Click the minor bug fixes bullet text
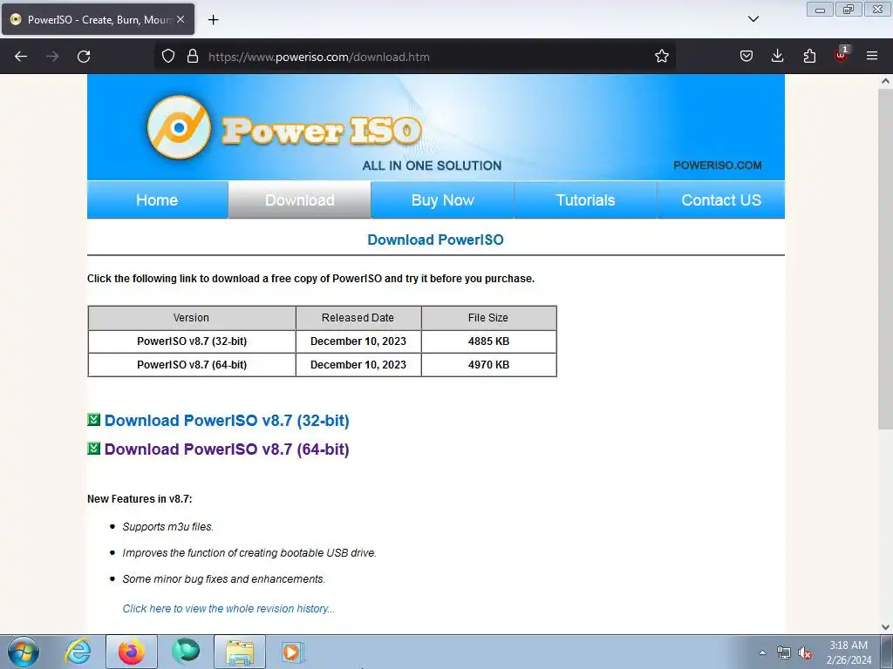 click(x=224, y=579)
